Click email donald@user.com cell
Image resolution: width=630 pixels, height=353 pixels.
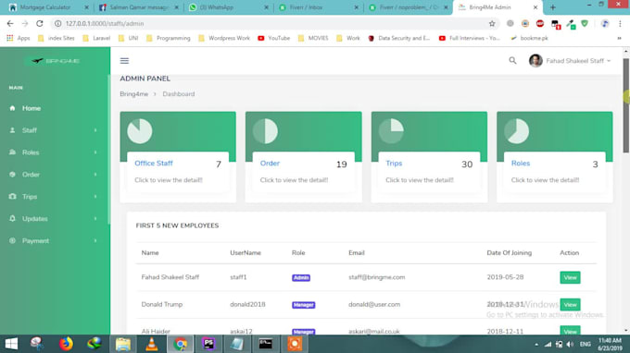[x=374, y=304]
